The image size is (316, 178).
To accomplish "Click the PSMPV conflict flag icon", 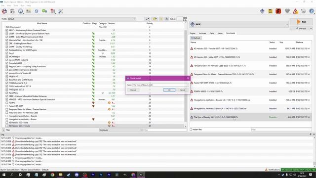I will click(x=93, y=103).
